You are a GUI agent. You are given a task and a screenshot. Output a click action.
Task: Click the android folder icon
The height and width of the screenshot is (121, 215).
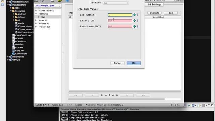click(x=16, y=14)
